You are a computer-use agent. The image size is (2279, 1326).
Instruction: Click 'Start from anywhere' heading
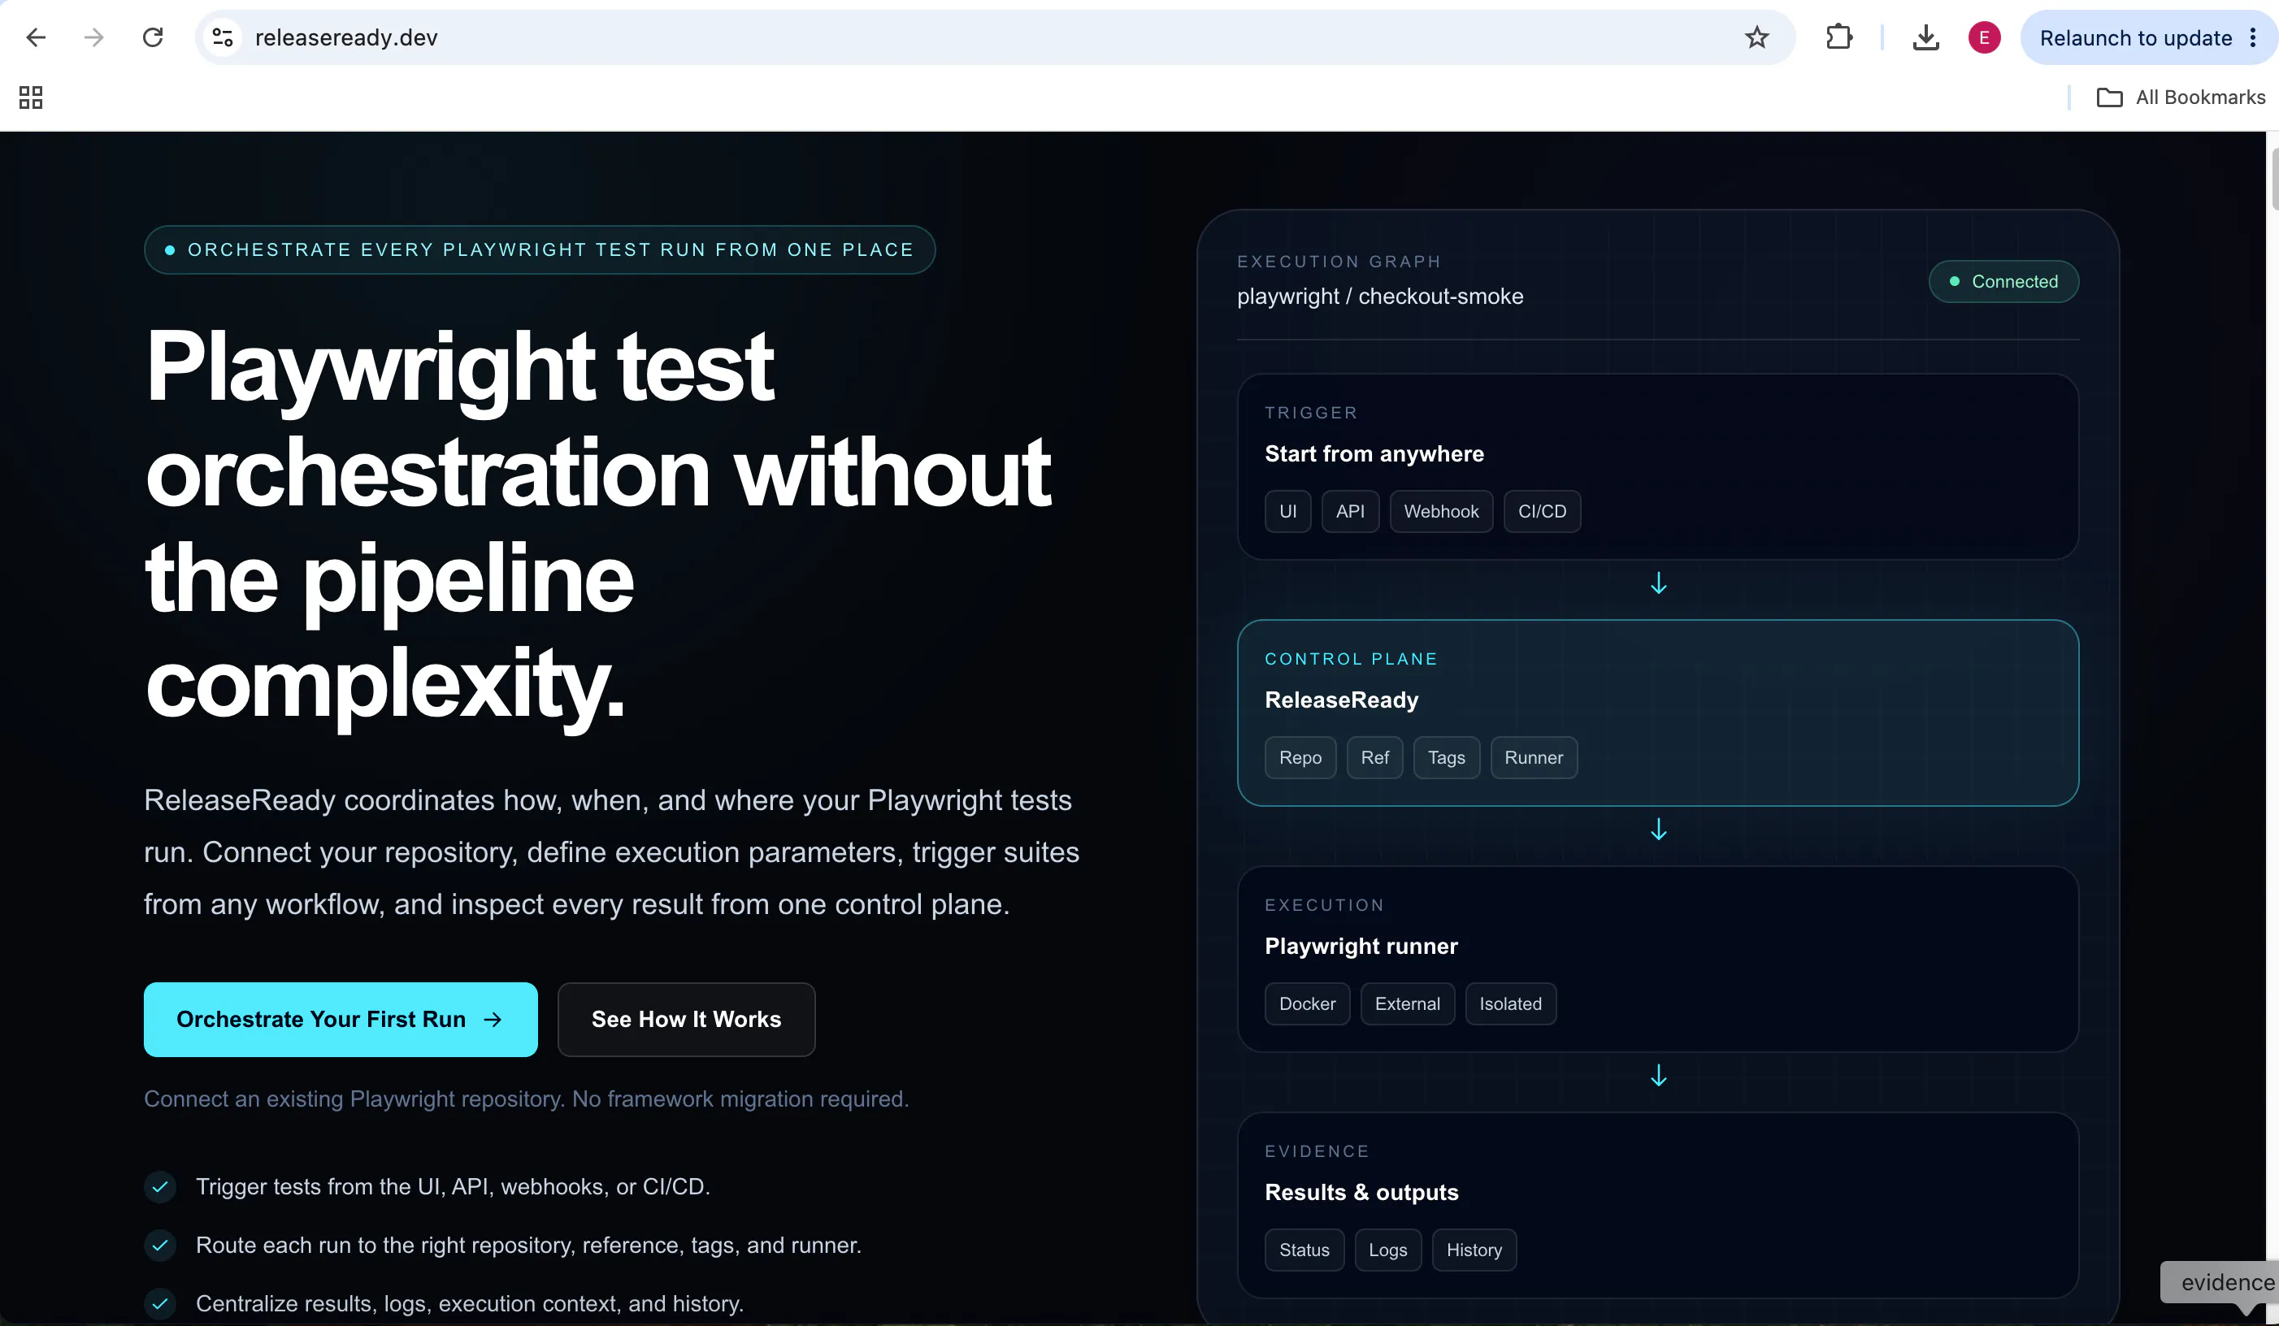click(1374, 453)
